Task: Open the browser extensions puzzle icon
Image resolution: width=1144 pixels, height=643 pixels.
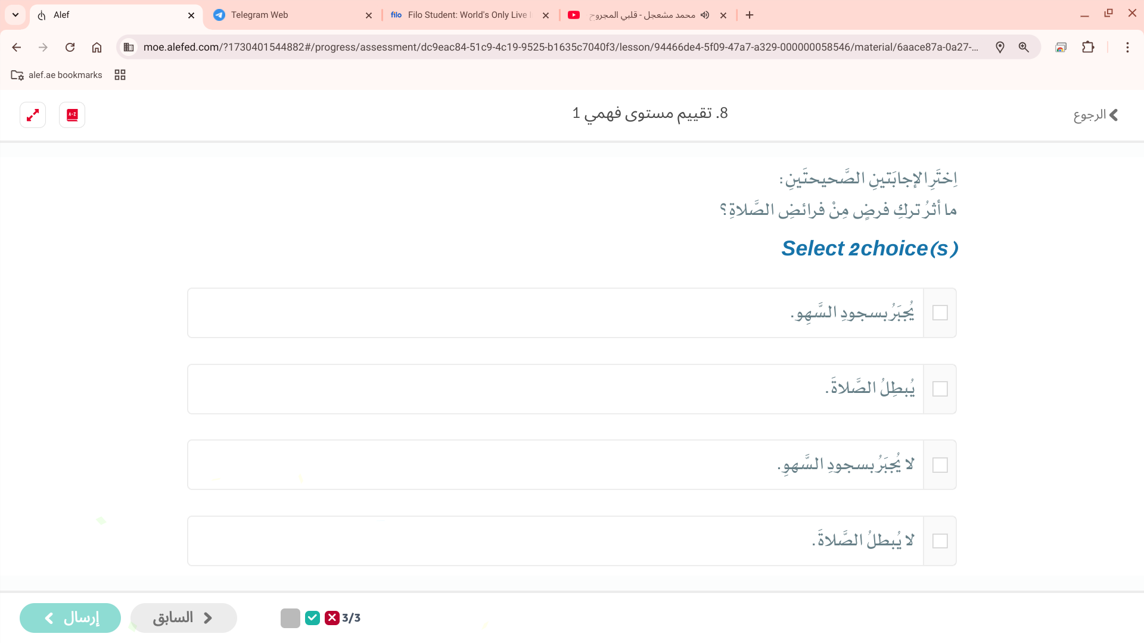Action: [x=1088, y=48]
